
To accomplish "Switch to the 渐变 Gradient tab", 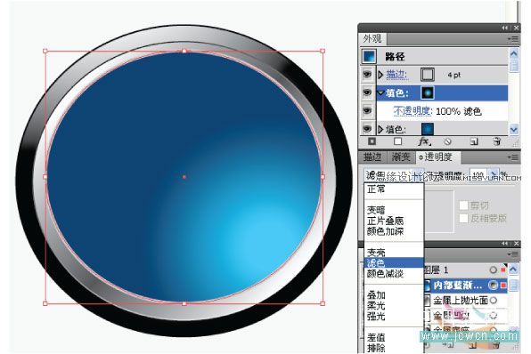I will [401, 157].
